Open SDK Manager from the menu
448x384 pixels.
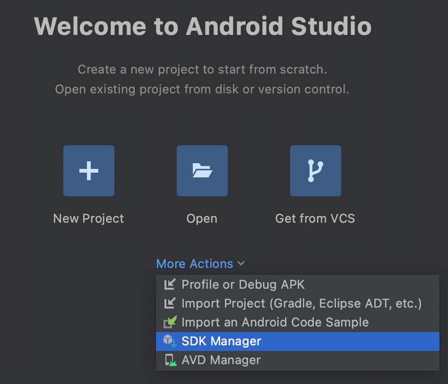297,341
